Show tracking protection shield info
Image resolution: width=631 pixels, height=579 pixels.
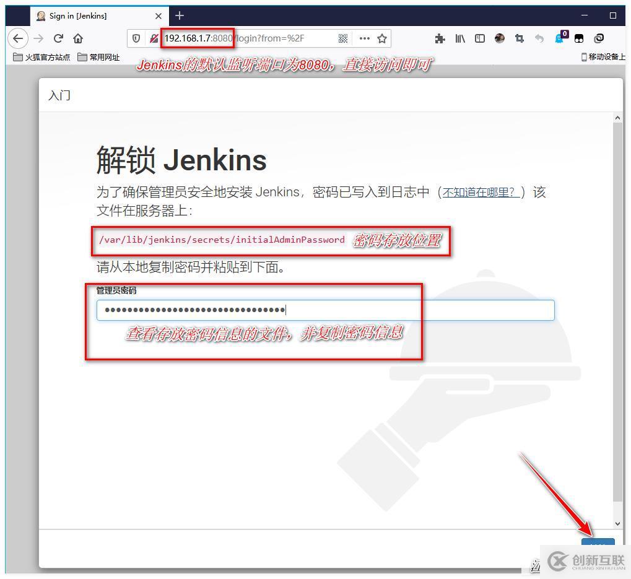click(136, 38)
